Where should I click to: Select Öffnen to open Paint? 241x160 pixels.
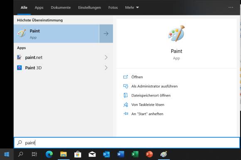(x=137, y=77)
